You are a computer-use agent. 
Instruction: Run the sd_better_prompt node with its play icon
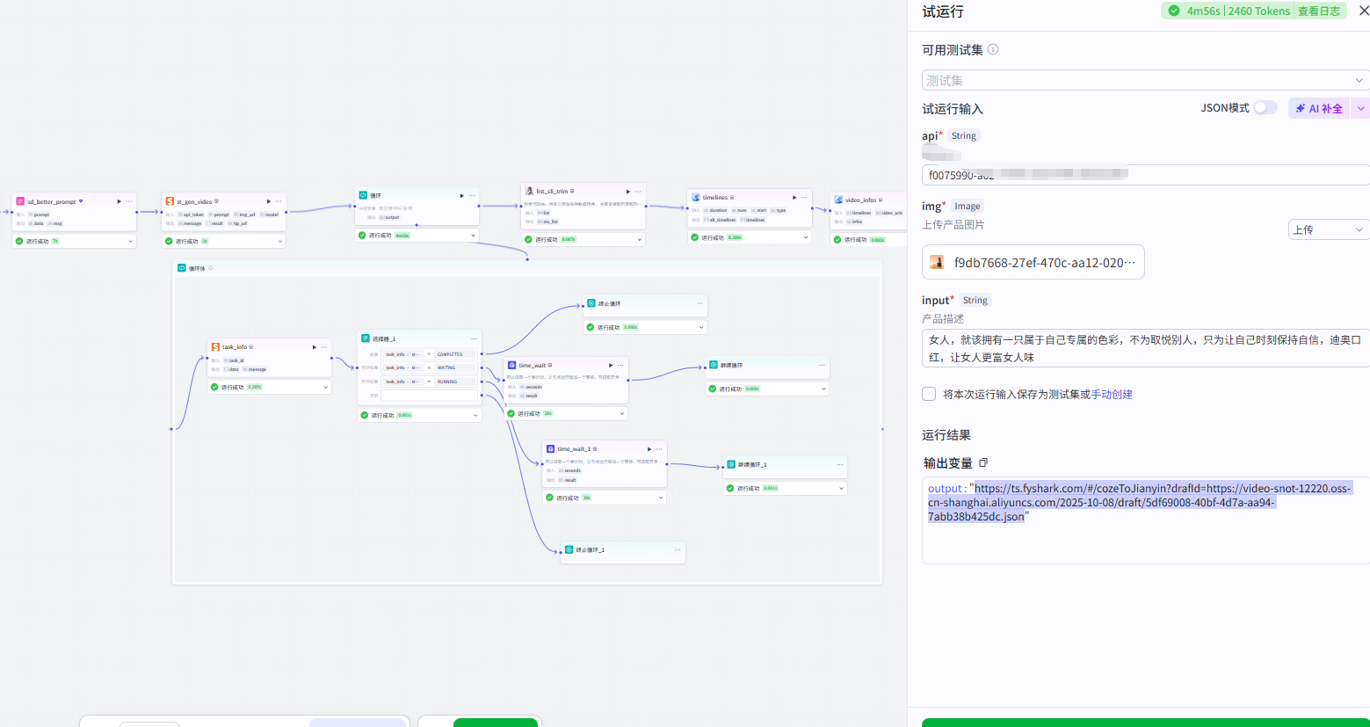[120, 201]
